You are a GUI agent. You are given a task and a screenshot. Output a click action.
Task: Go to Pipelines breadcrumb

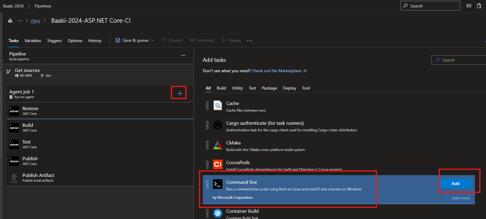point(43,6)
